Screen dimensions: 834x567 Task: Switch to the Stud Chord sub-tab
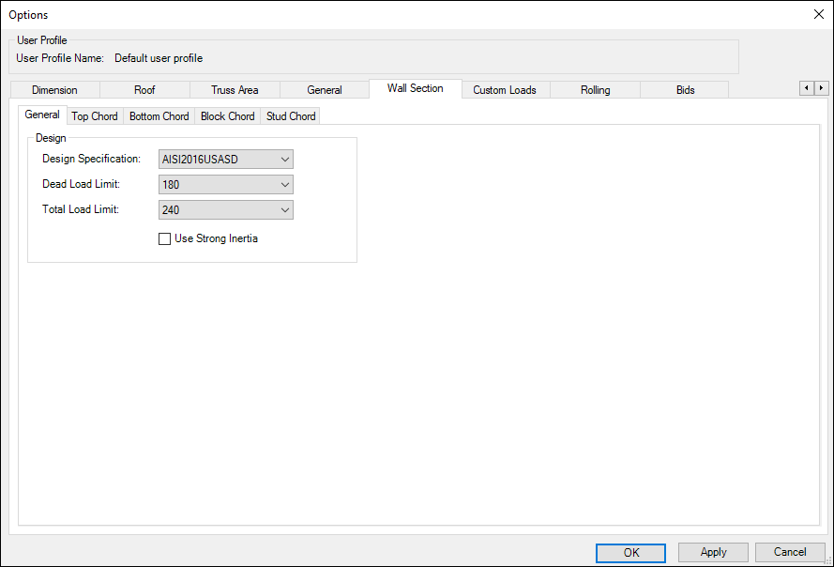click(291, 116)
